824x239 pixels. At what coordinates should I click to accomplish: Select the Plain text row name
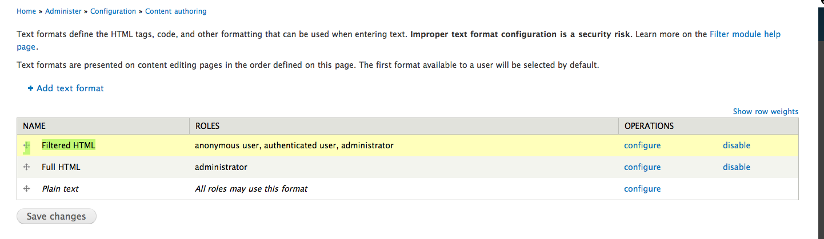tap(60, 189)
